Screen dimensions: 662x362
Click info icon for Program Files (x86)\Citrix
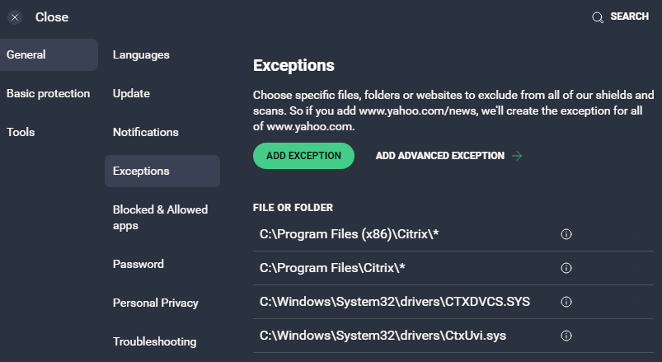pos(566,234)
